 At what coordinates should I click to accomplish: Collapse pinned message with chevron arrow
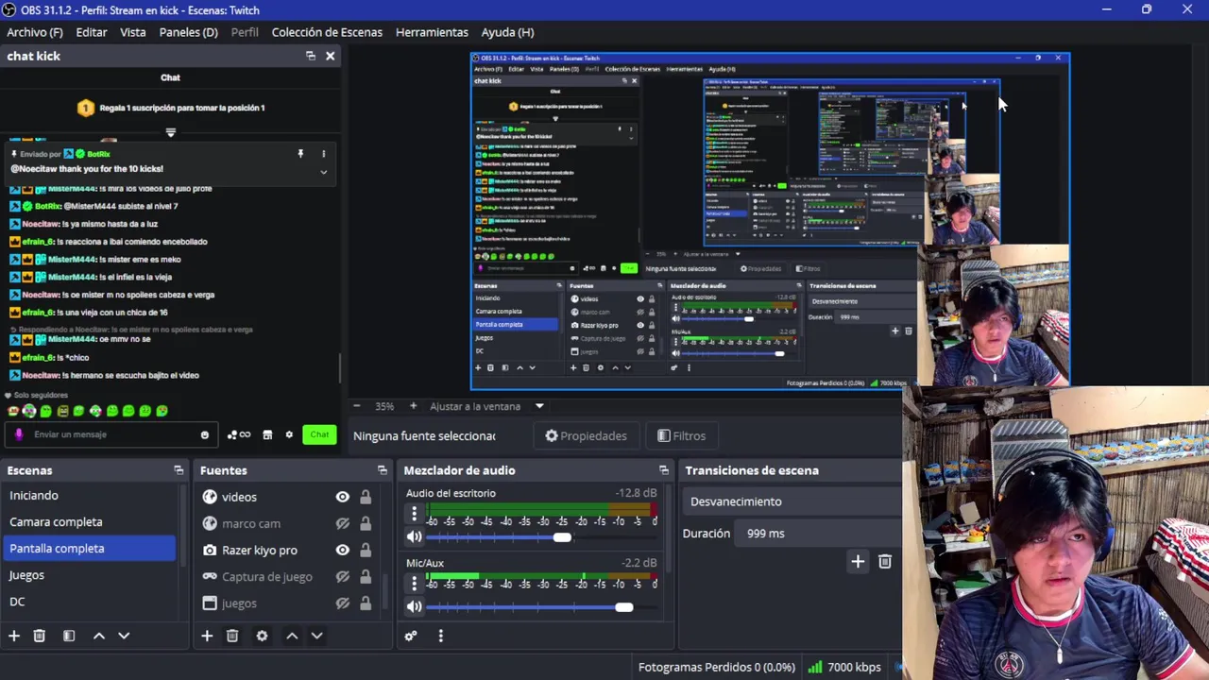click(x=323, y=172)
